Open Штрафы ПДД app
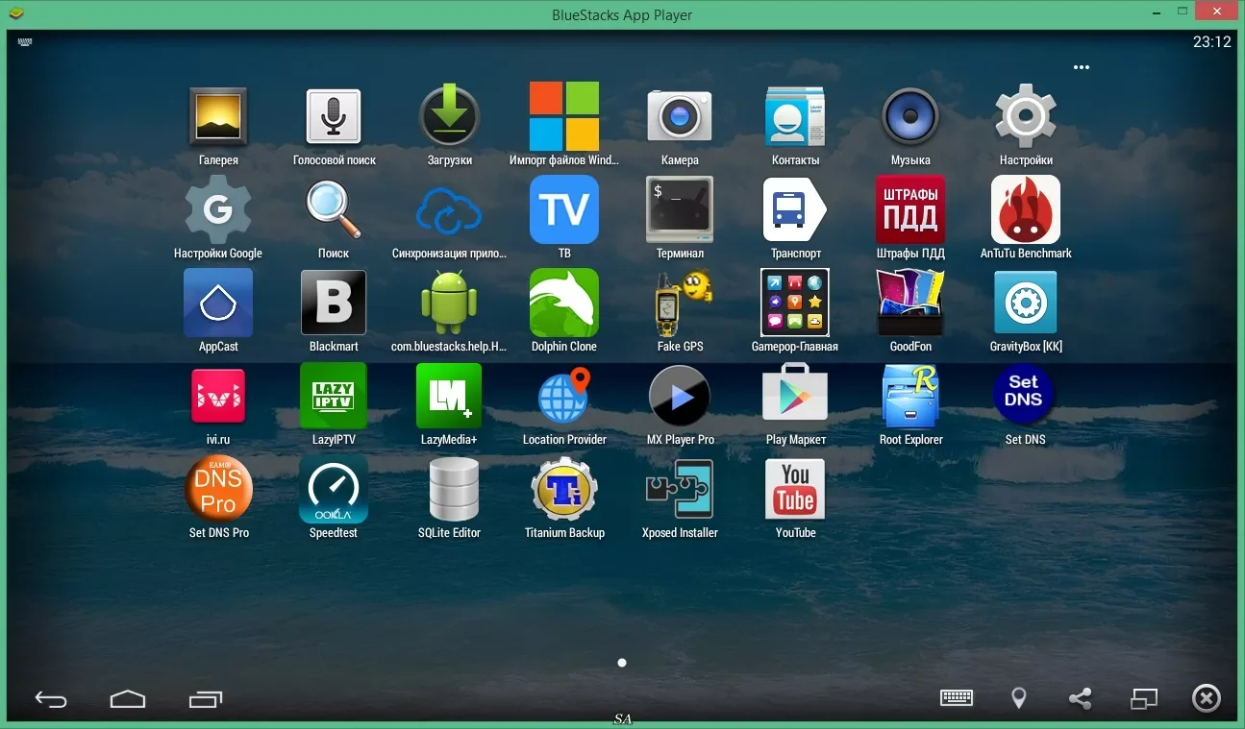 (x=910, y=209)
